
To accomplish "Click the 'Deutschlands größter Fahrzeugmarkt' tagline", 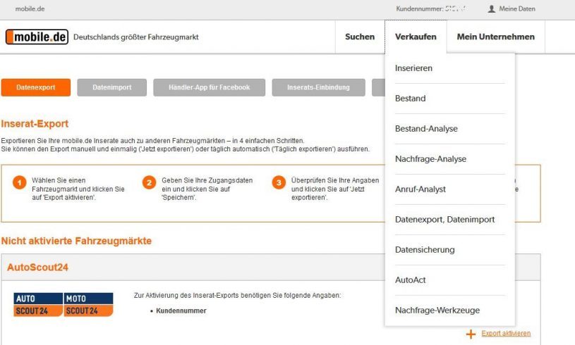I will 136,37.
